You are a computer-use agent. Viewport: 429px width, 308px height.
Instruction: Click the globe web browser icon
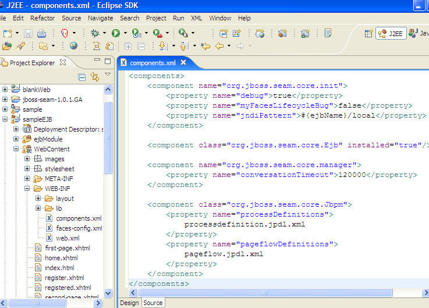click(x=73, y=46)
